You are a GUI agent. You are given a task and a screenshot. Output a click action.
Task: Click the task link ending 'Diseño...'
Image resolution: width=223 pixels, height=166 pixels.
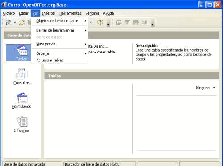click(x=99, y=46)
